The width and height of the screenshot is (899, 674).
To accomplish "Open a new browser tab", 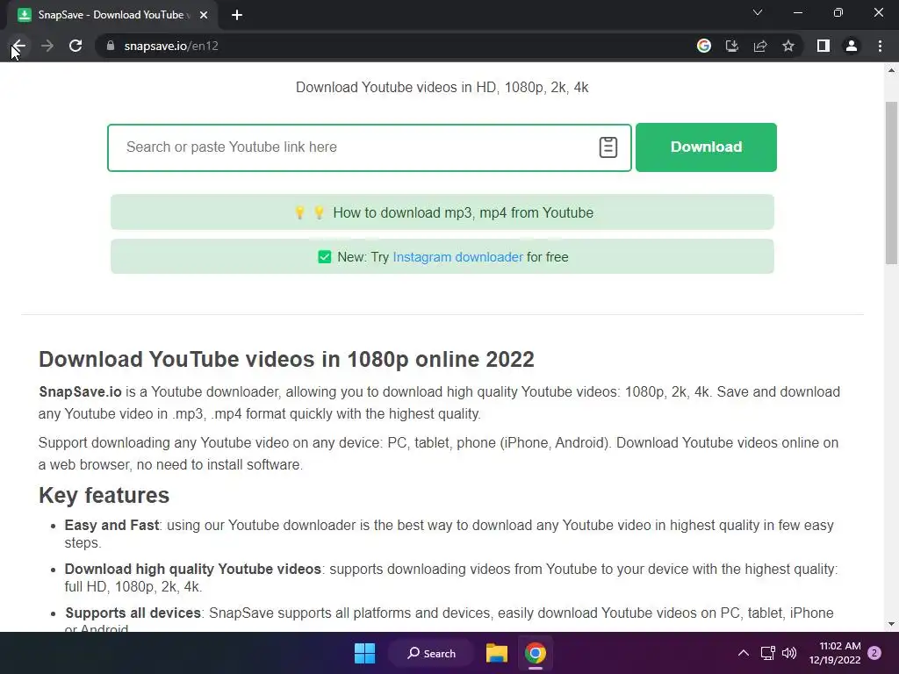I will pyautogui.click(x=237, y=15).
